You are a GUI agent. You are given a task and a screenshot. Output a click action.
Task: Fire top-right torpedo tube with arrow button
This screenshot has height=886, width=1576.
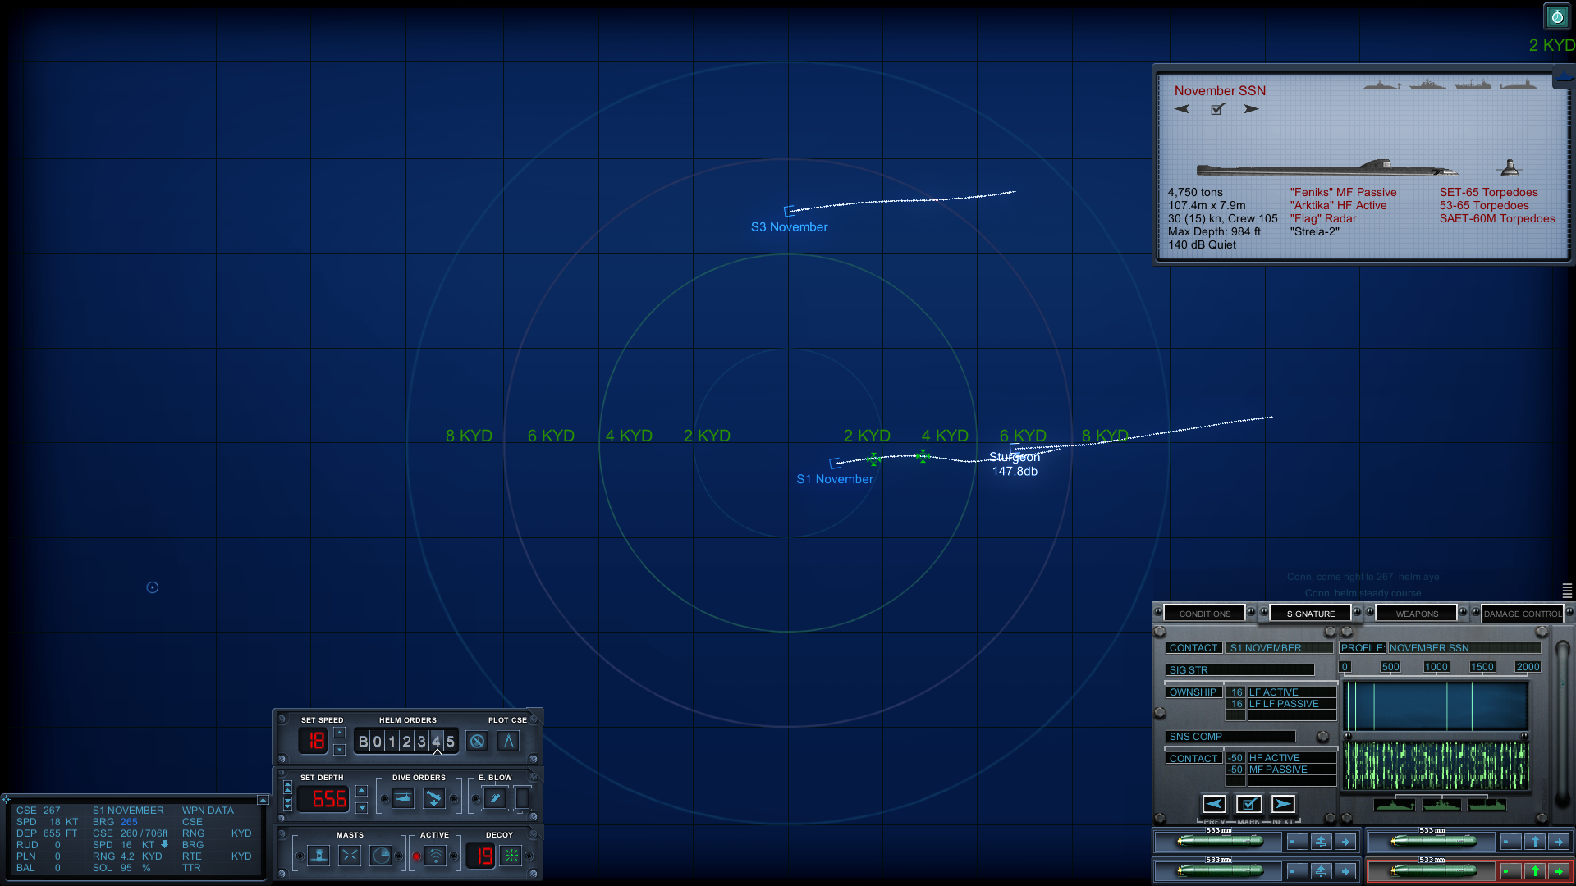coord(1559,842)
